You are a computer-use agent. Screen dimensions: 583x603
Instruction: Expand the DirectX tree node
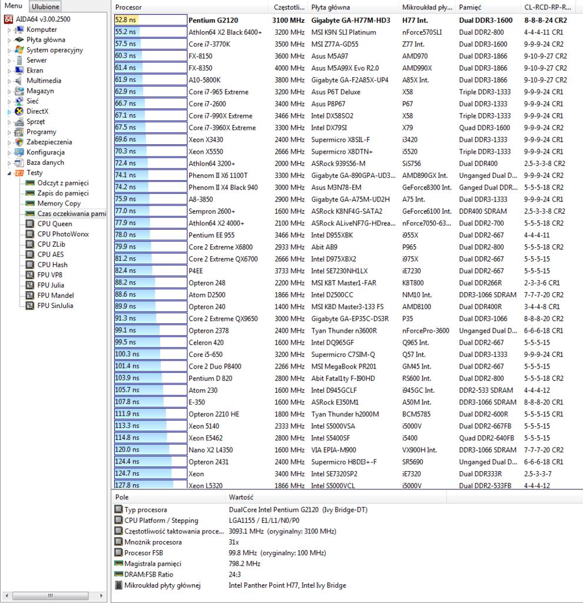9,111
